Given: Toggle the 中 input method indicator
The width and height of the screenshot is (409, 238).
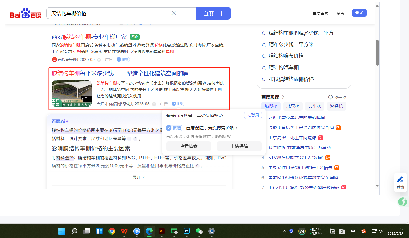Looking at the screenshot, I should [x=353, y=231].
